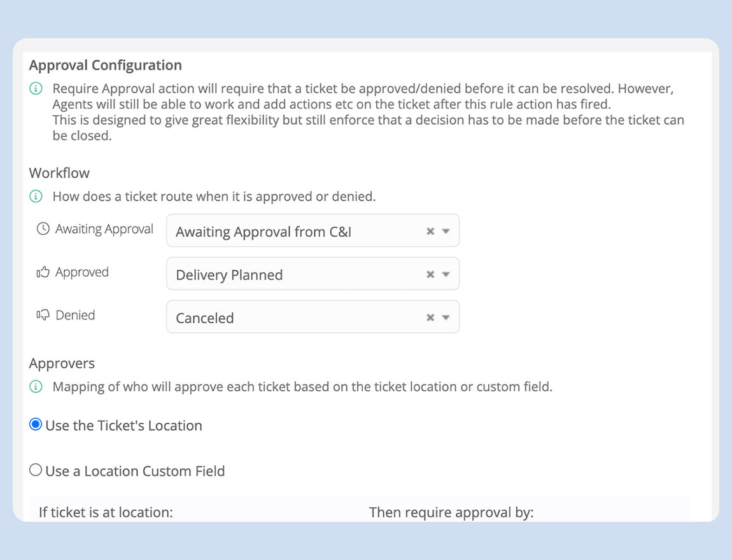The height and width of the screenshot is (560, 732).
Task: Expand the Approved status dropdown arrow
Action: pos(446,274)
